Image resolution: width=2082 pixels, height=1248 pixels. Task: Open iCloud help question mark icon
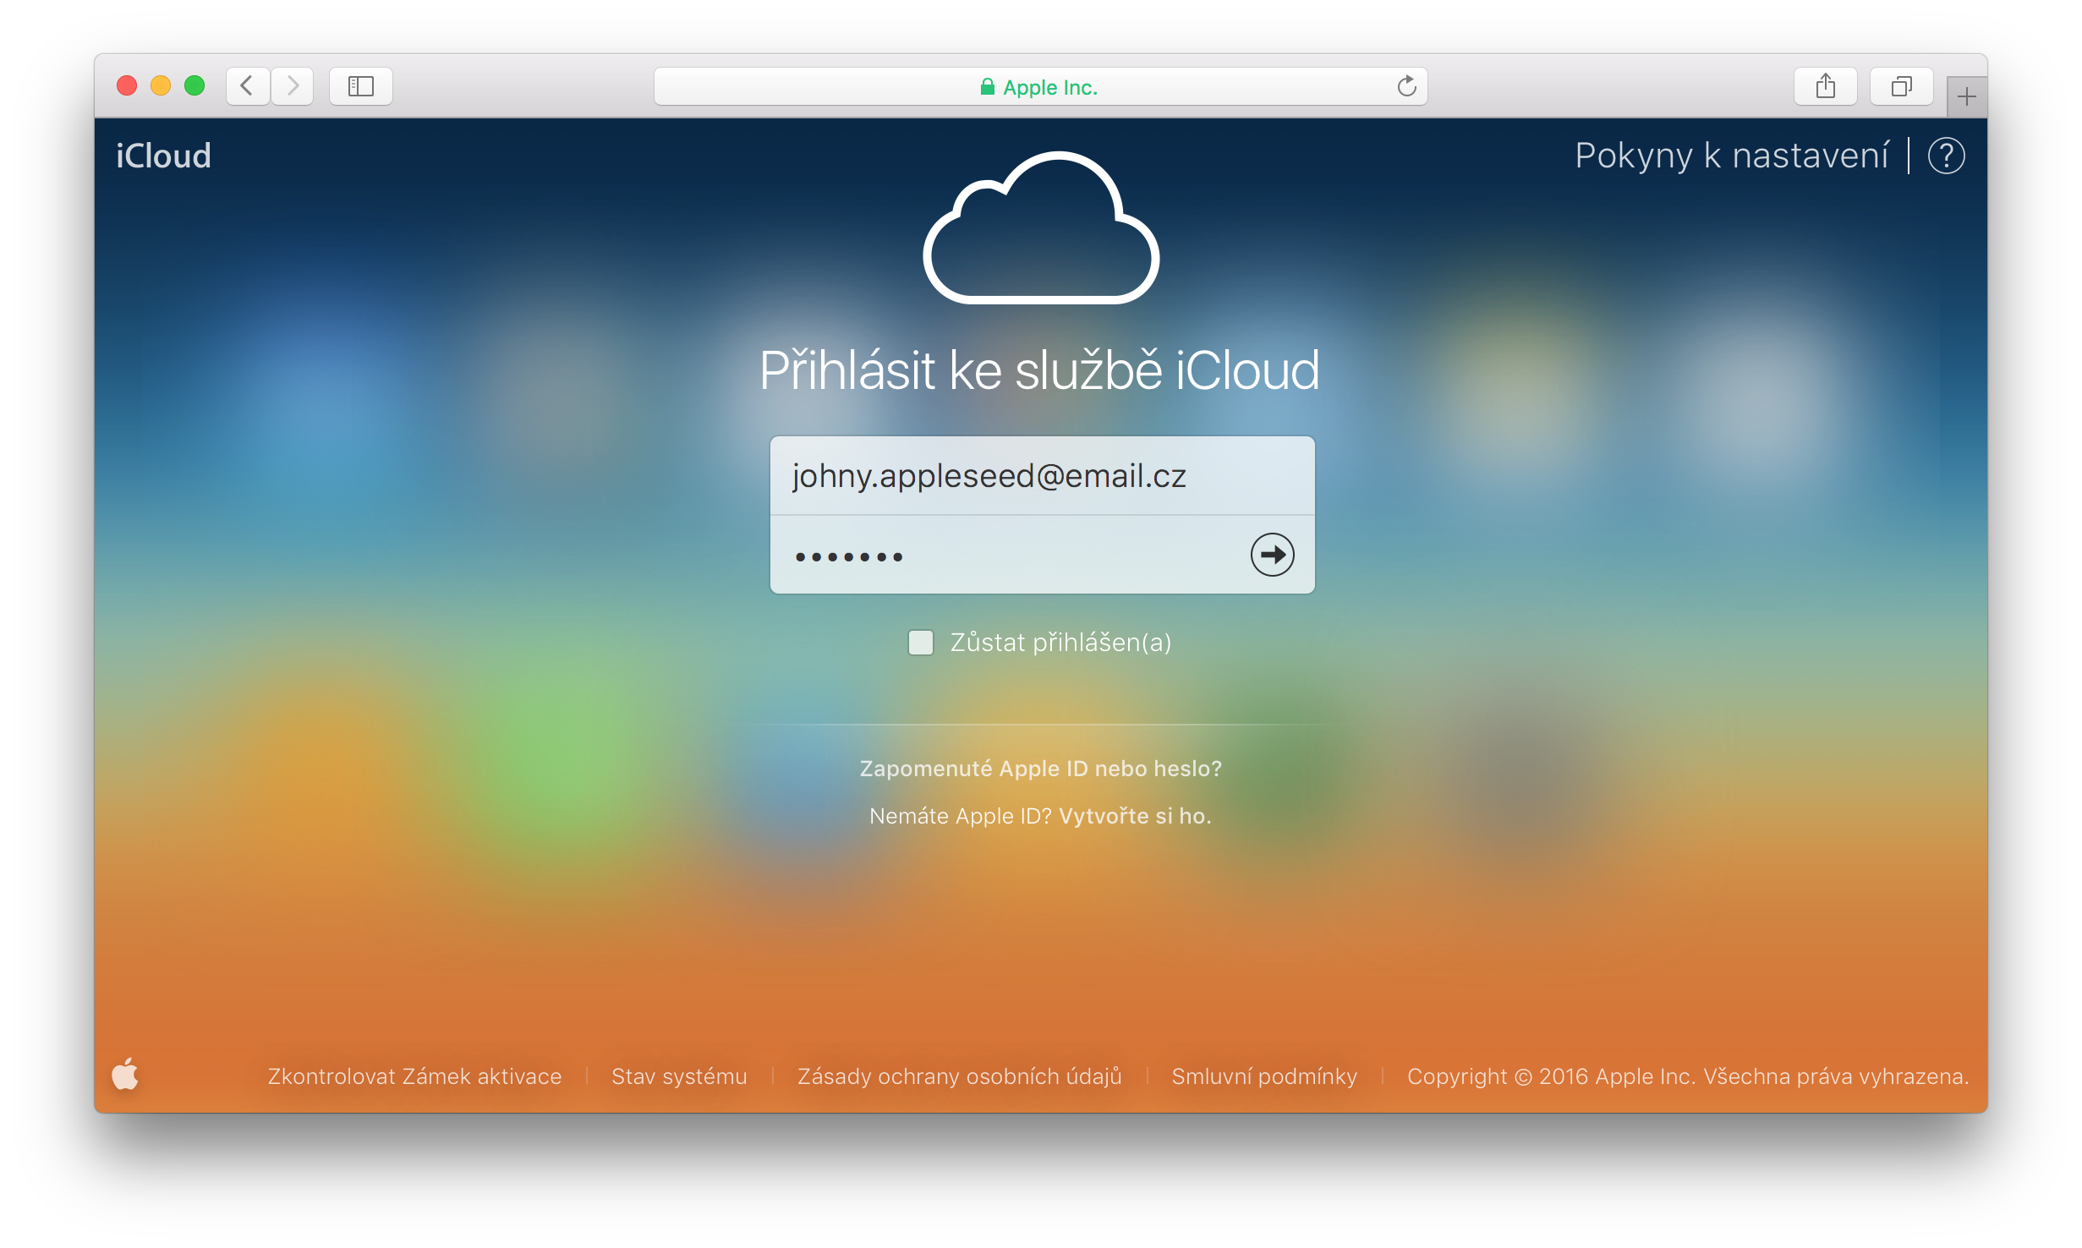pyautogui.click(x=1946, y=156)
